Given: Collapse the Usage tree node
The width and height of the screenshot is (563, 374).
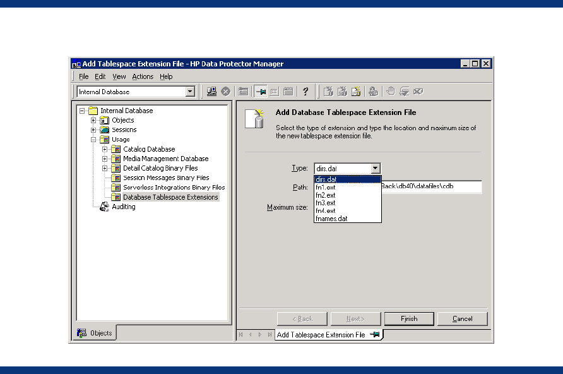Looking at the screenshot, I should pos(93,140).
